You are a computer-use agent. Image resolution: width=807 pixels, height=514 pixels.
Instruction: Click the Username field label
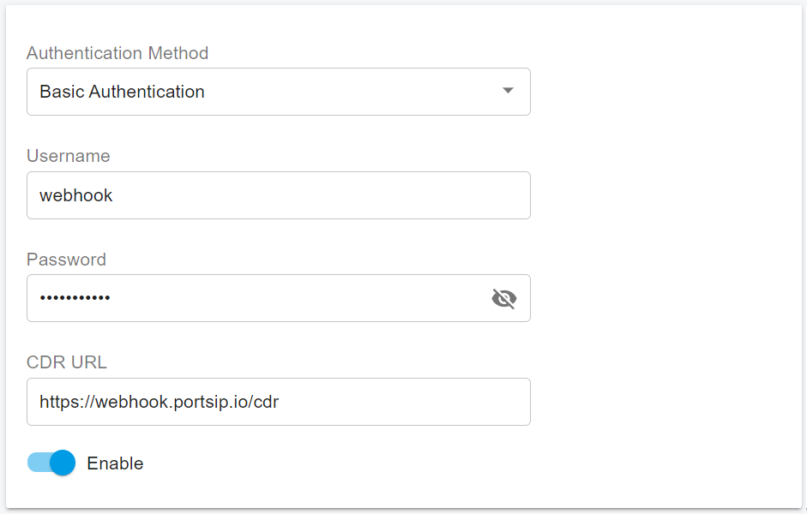pyautogui.click(x=69, y=156)
